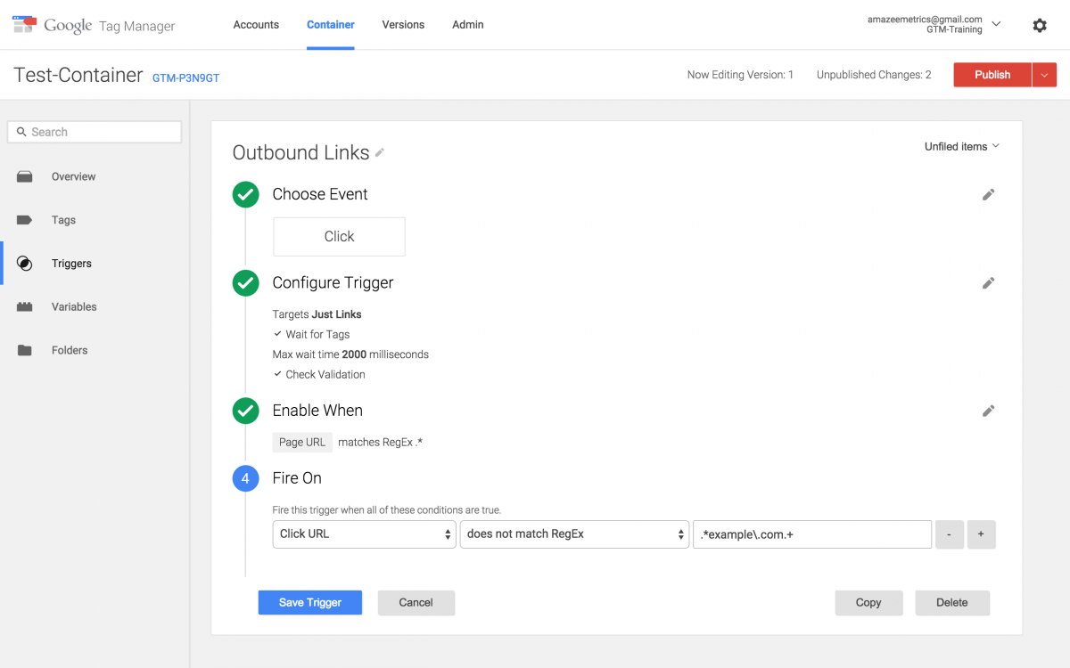Open the GTM-Training account dropdown
Screen dimensions: 1070x668
pos(997,25)
